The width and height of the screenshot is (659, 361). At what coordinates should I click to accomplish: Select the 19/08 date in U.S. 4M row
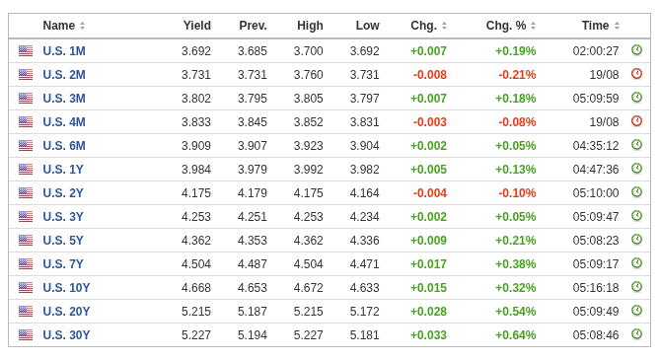[604, 122]
